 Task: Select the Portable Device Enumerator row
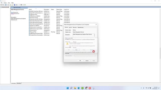coord(46,35)
